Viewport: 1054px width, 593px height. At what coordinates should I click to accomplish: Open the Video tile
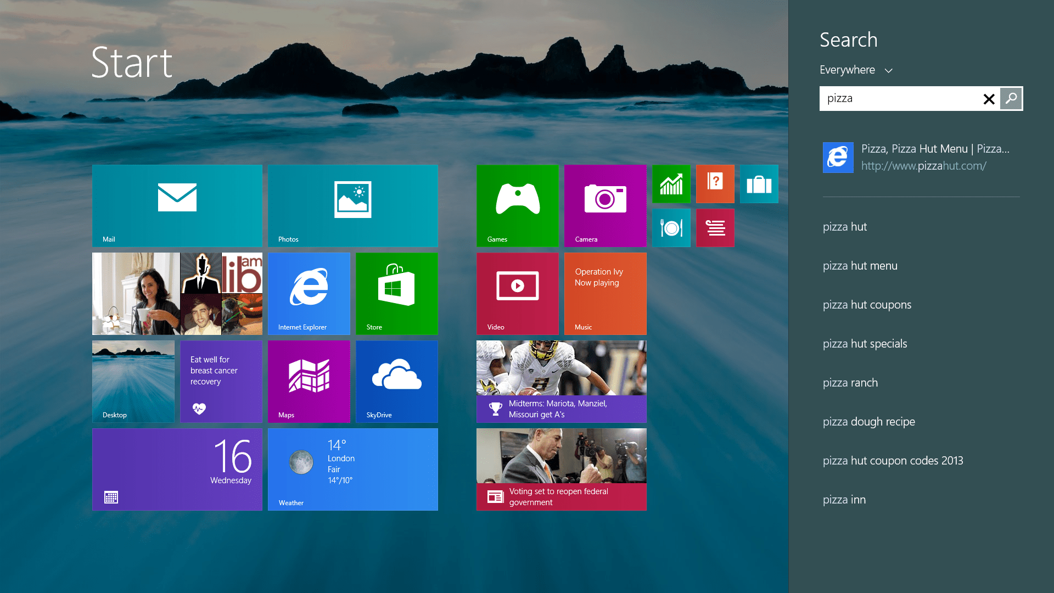[x=517, y=293]
